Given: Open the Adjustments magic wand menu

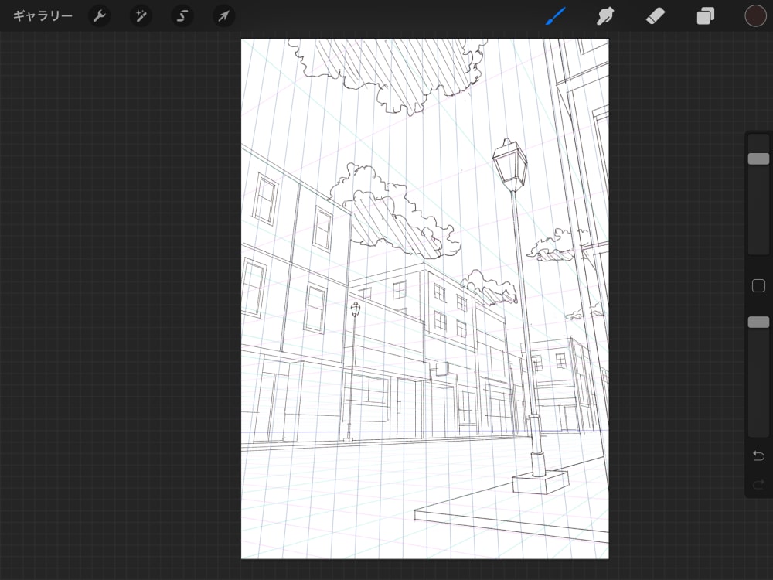Looking at the screenshot, I should 141,15.
